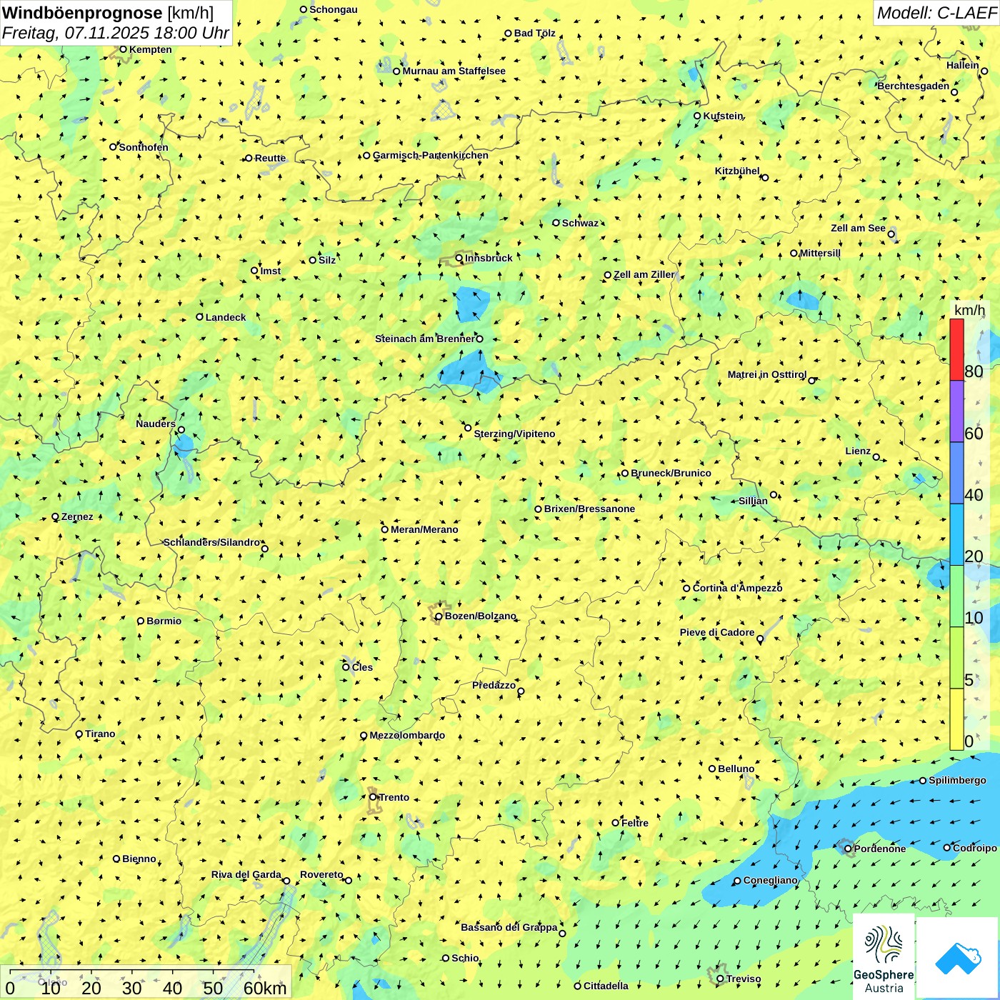Viewport: 1000px width, 1000px height.
Task: Click the Kitzbühel location marker
Action: pos(765,177)
